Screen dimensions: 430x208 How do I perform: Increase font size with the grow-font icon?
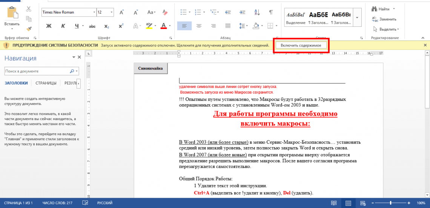(x=122, y=12)
